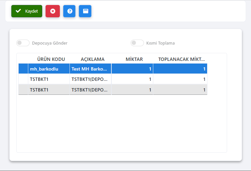Select TSTBKT1 code in the second row
The image size is (251, 171).
tap(49, 79)
